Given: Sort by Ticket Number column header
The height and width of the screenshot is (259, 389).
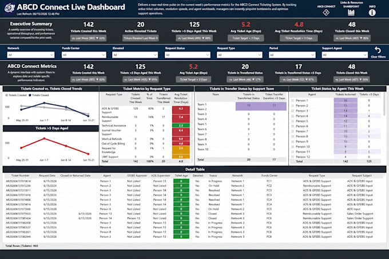Looking at the screenshot, I should click(21, 176).
